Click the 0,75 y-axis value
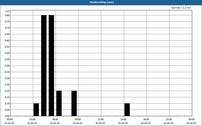This screenshot has height=126, width=202. coord(7,22)
